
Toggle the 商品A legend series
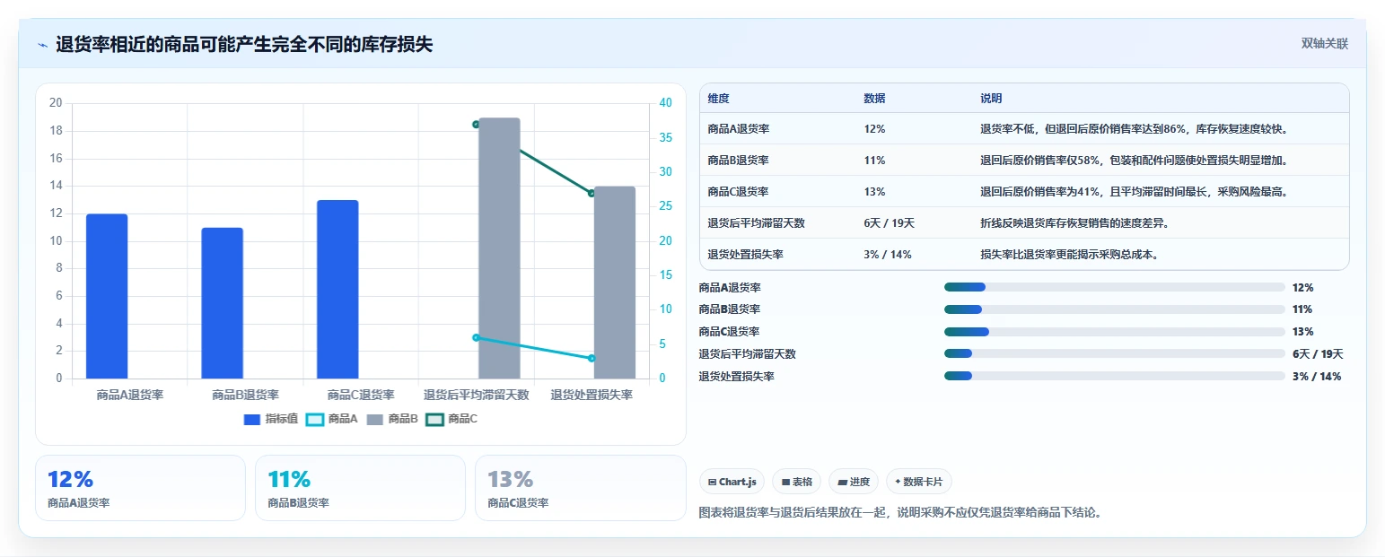click(x=331, y=419)
